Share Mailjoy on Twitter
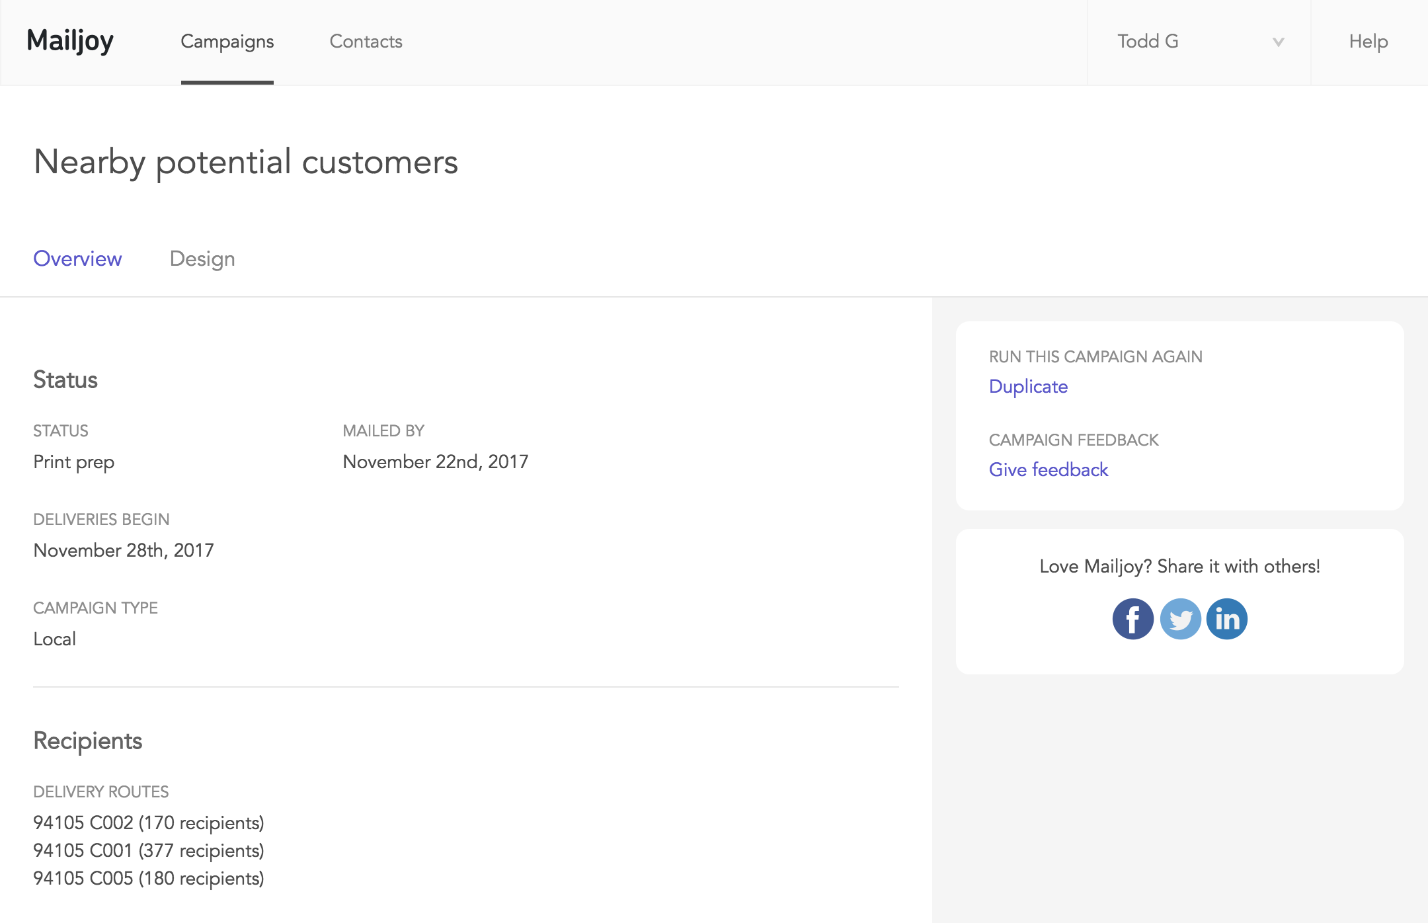This screenshot has width=1428, height=923. [x=1180, y=619]
